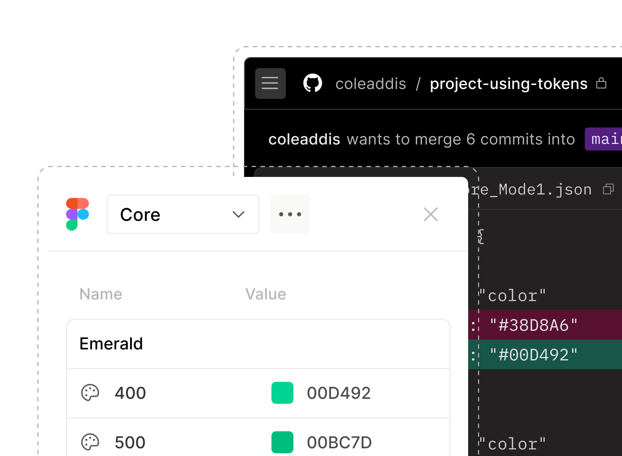Viewport: 622px width, 456px height.
Task: Select the 00D492 hex value field
Action: tap(338, 393)
